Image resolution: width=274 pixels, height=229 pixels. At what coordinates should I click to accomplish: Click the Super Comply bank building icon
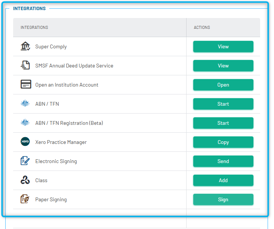pos(26,46)
